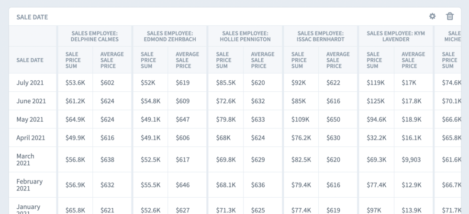Select the Kym Lavender employee header
Viewport: 469px width, 214px height.
(396, 36)
